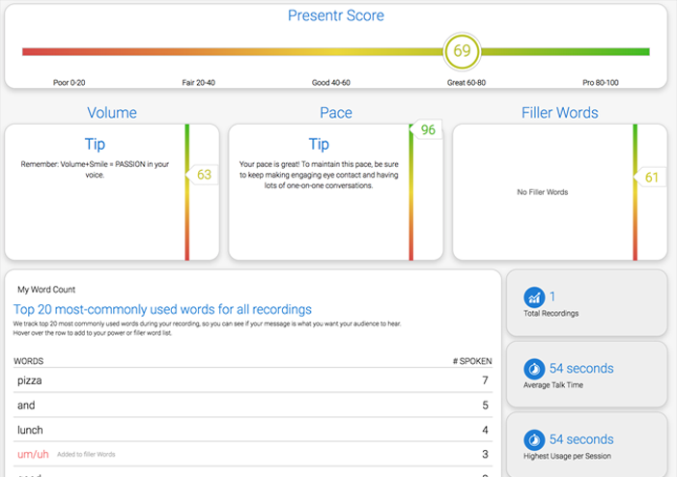
Task: Click the spoken count 7 for pizza
Action: 485,380
